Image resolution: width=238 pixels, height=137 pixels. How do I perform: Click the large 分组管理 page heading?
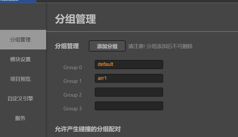(x=75, y=19)
